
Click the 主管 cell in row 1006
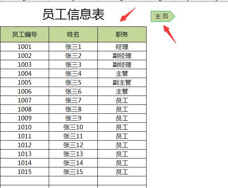(x=122, y=91)
